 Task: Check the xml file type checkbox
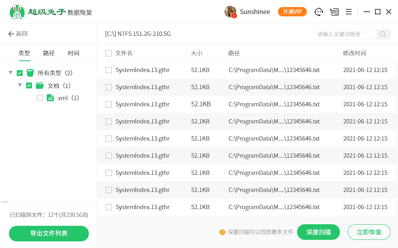pyautogui.click(x=40, y=98)
